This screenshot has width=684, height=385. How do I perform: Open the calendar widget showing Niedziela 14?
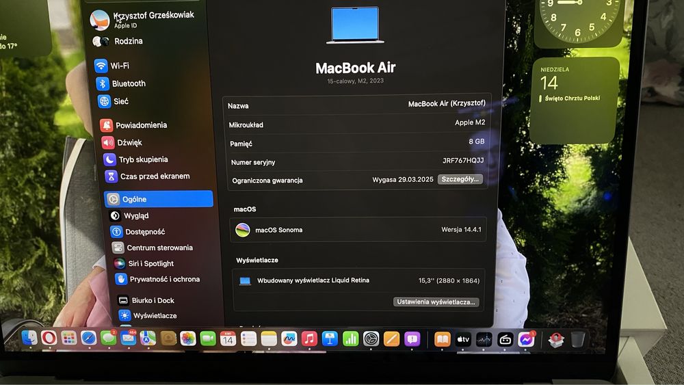575,101
